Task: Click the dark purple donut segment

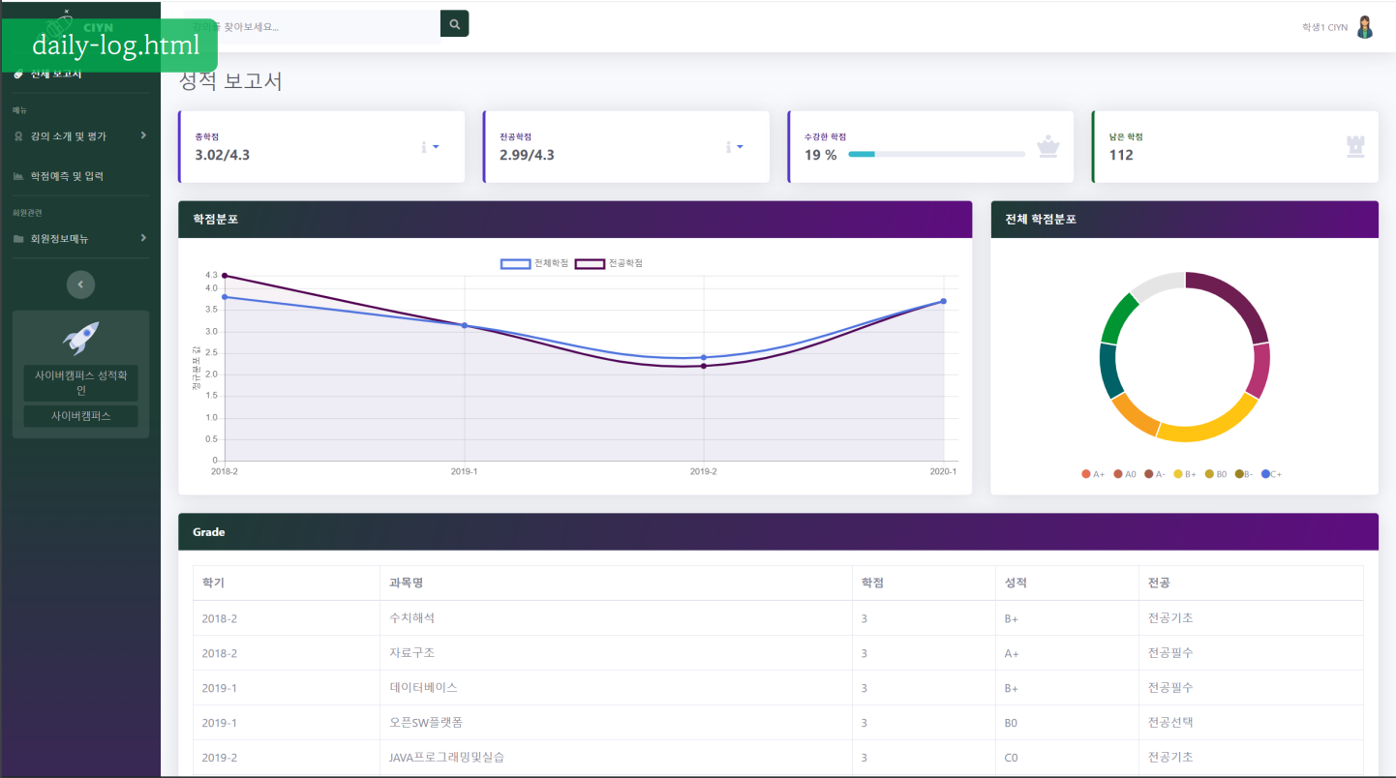Action: click(x=1234, y=302)
